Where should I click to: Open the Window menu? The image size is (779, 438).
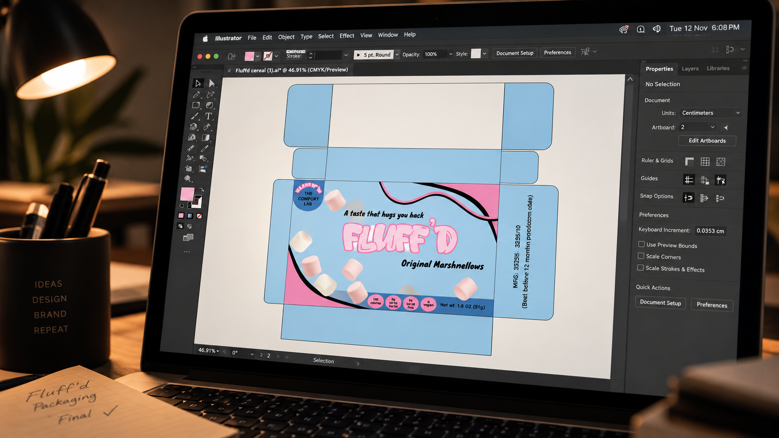388,35
